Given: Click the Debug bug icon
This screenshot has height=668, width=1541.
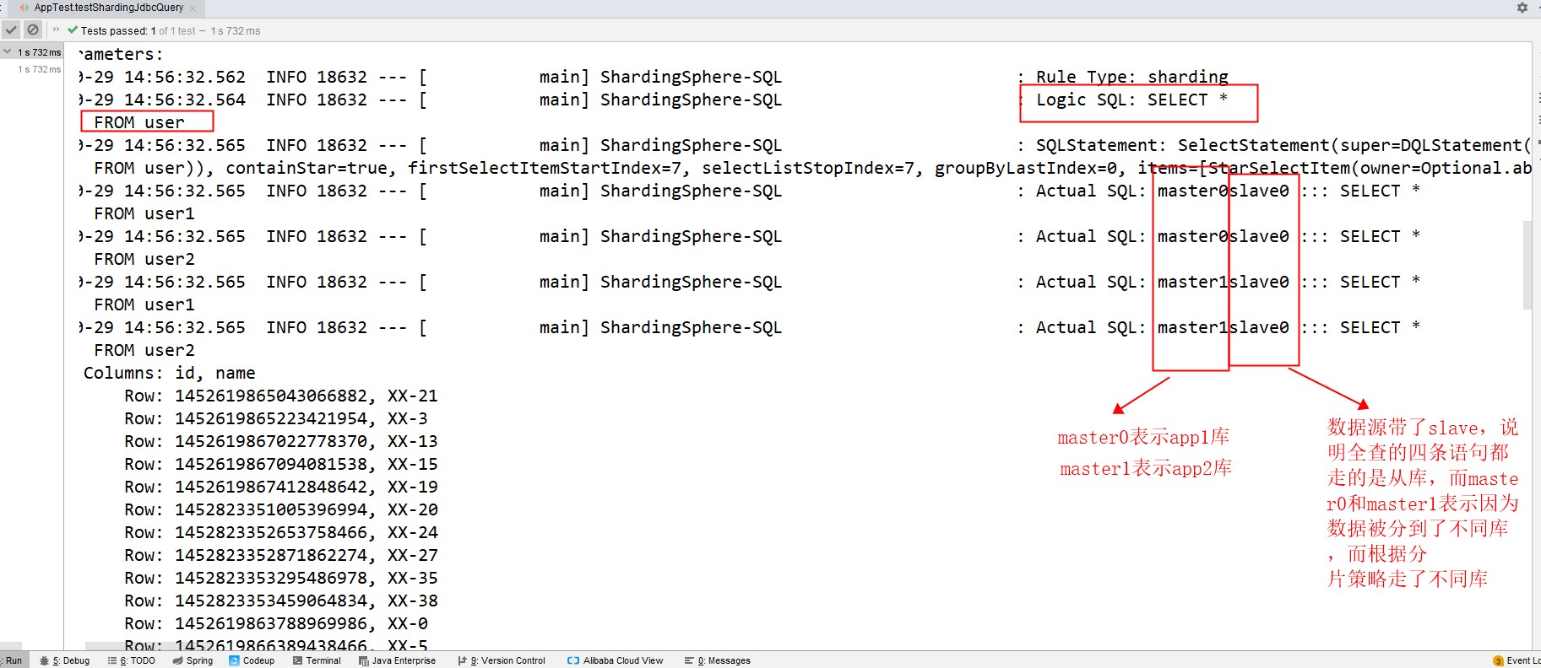Looking at the screenshot, I should pyautogui.click(x=44, y=660).
